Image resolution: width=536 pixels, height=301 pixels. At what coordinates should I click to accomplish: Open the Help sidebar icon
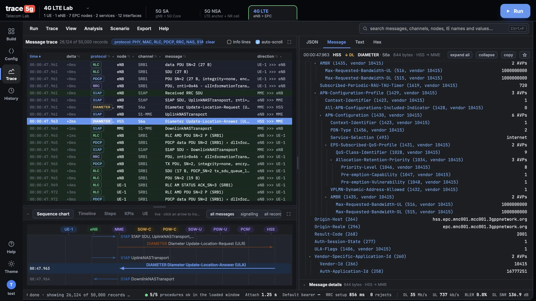tap(11, 247)
